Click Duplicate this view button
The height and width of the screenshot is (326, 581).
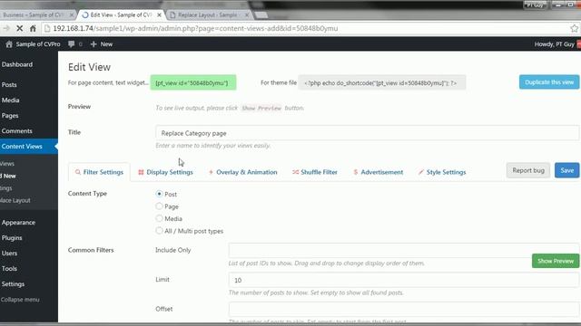[549, 82]
